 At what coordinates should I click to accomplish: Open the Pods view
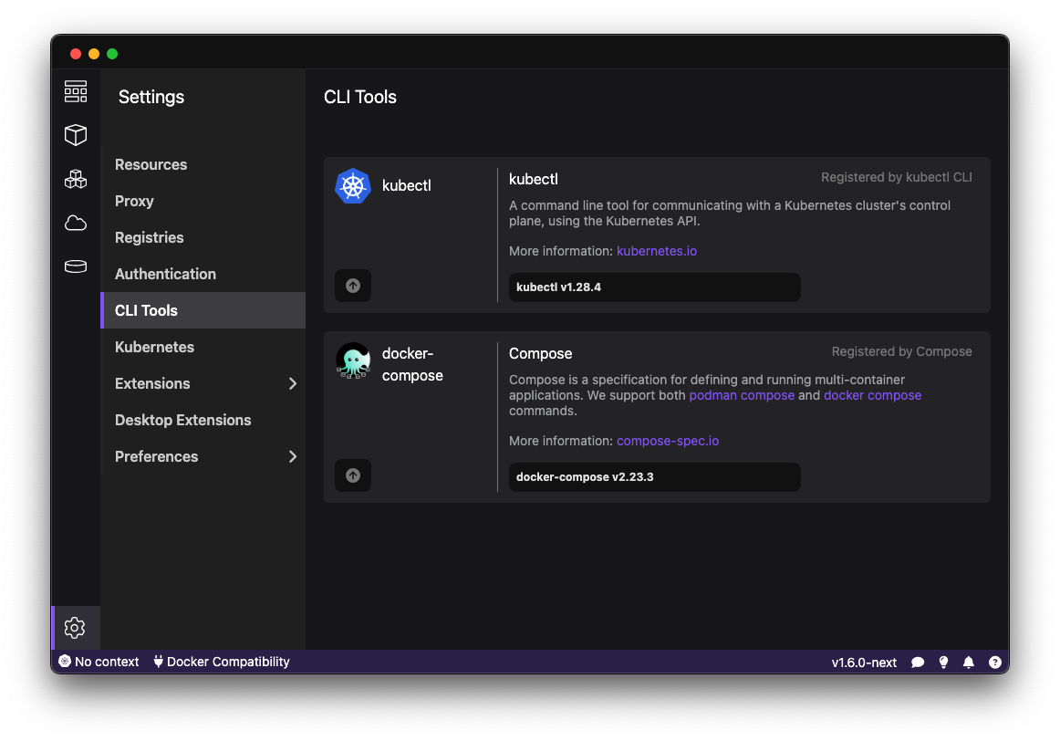pyautogui.click(x=76, y=179)
